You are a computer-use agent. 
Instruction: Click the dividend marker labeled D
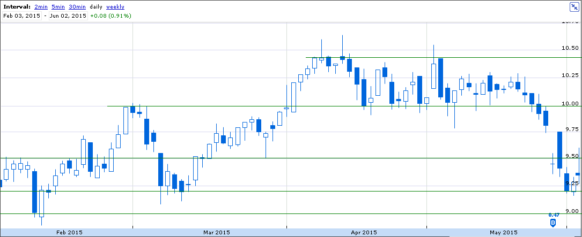tap(552, 223)
